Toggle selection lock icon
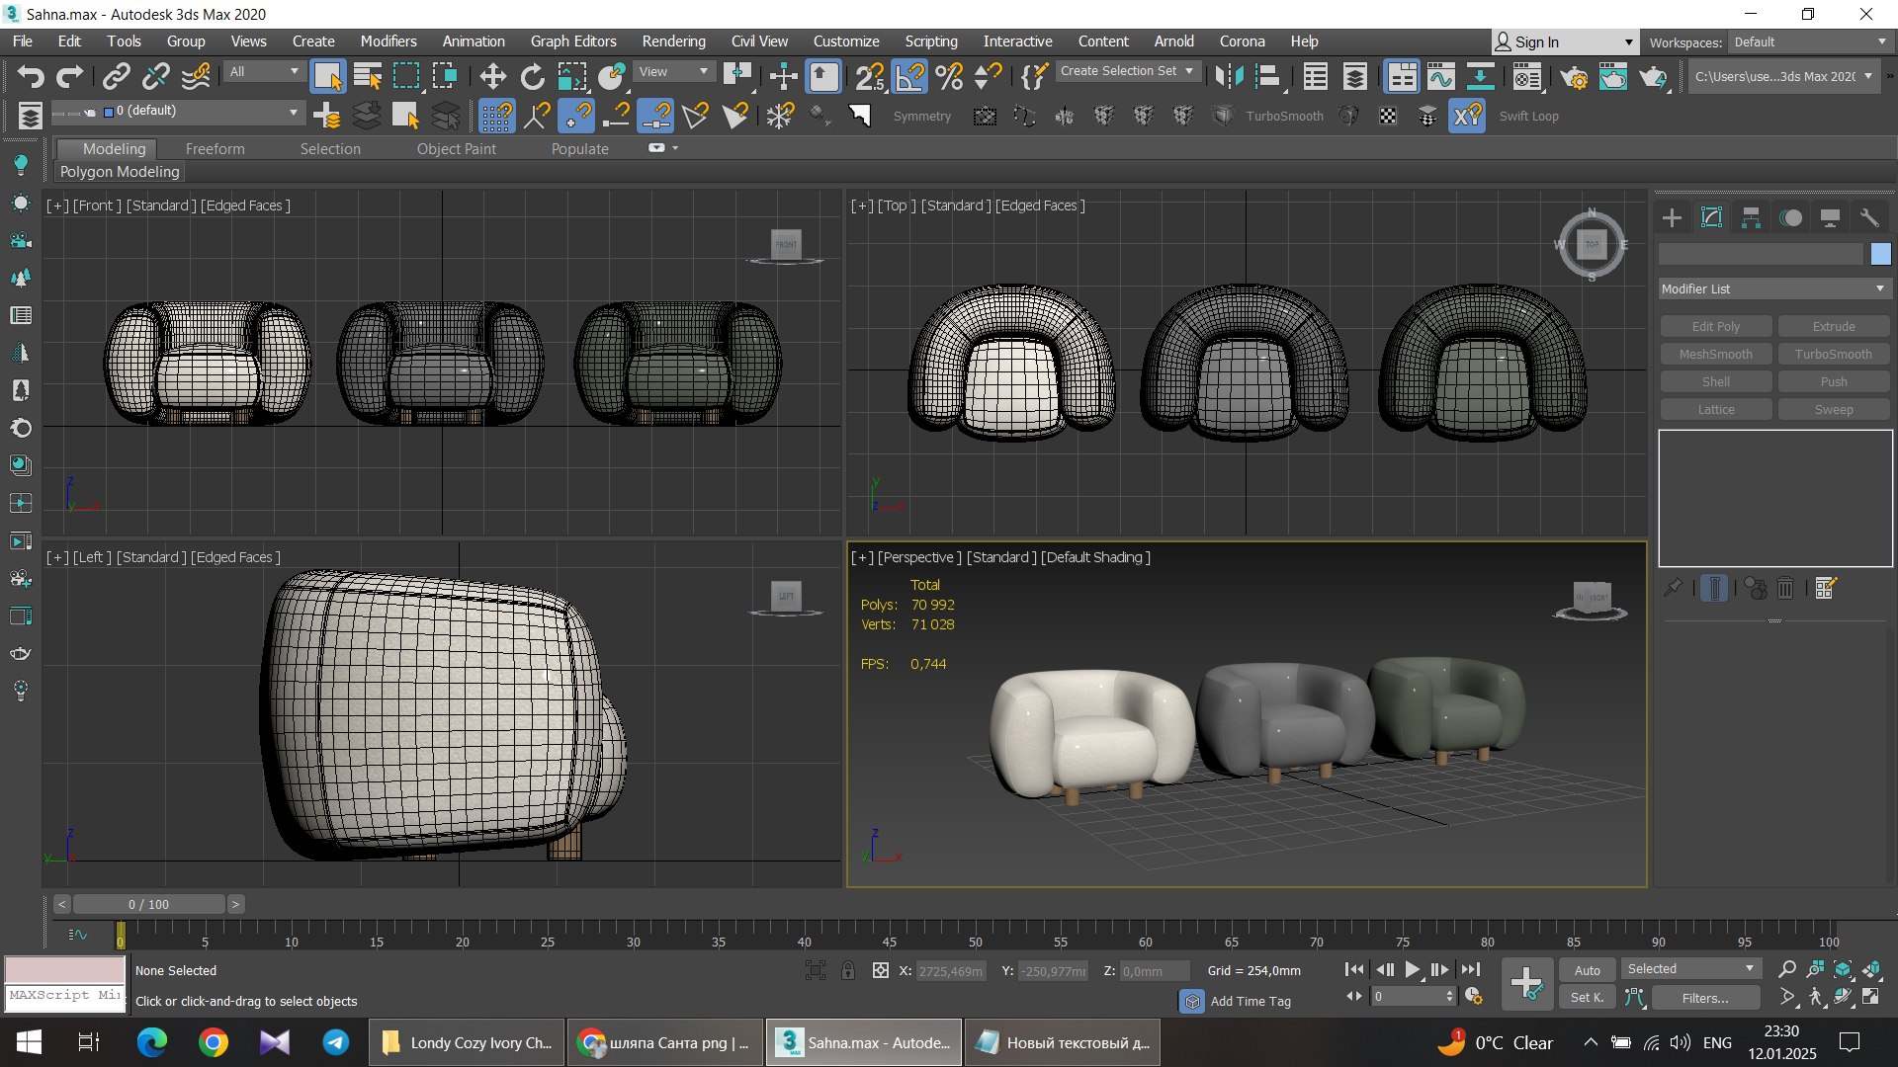This screenshot has width=1898, height=1067. coord(848,970)
